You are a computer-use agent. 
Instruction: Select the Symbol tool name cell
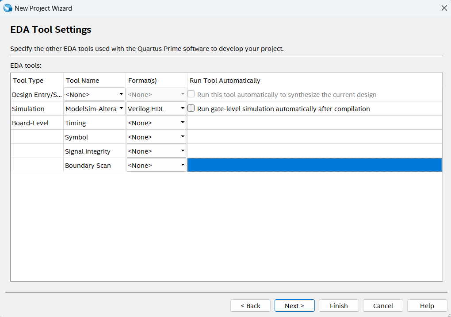click(95, 137)
